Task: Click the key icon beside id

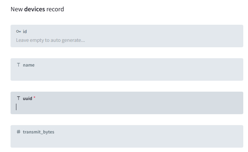Action: click(19, 32)
